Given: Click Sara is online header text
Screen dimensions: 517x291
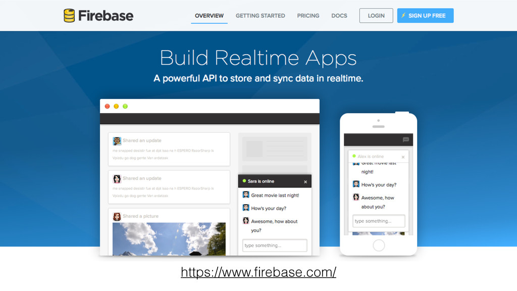Looking at the screenshot, I should click(261, 181).
